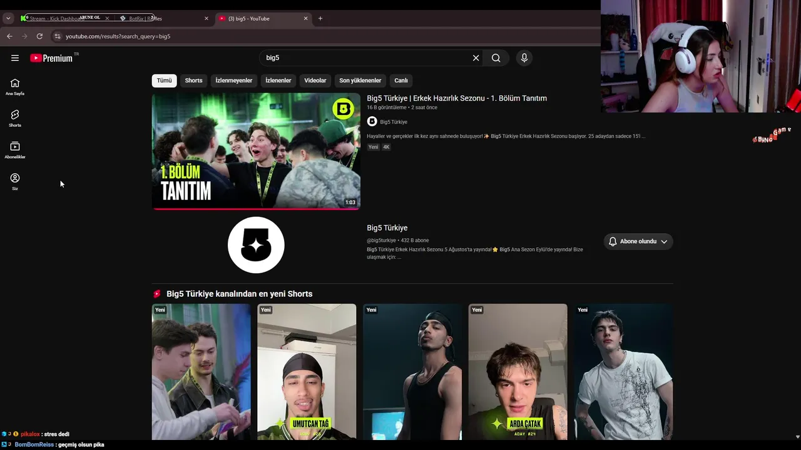Open the Big5 Türkiye channel result title

pyautogui.click(x=387, y=228)
